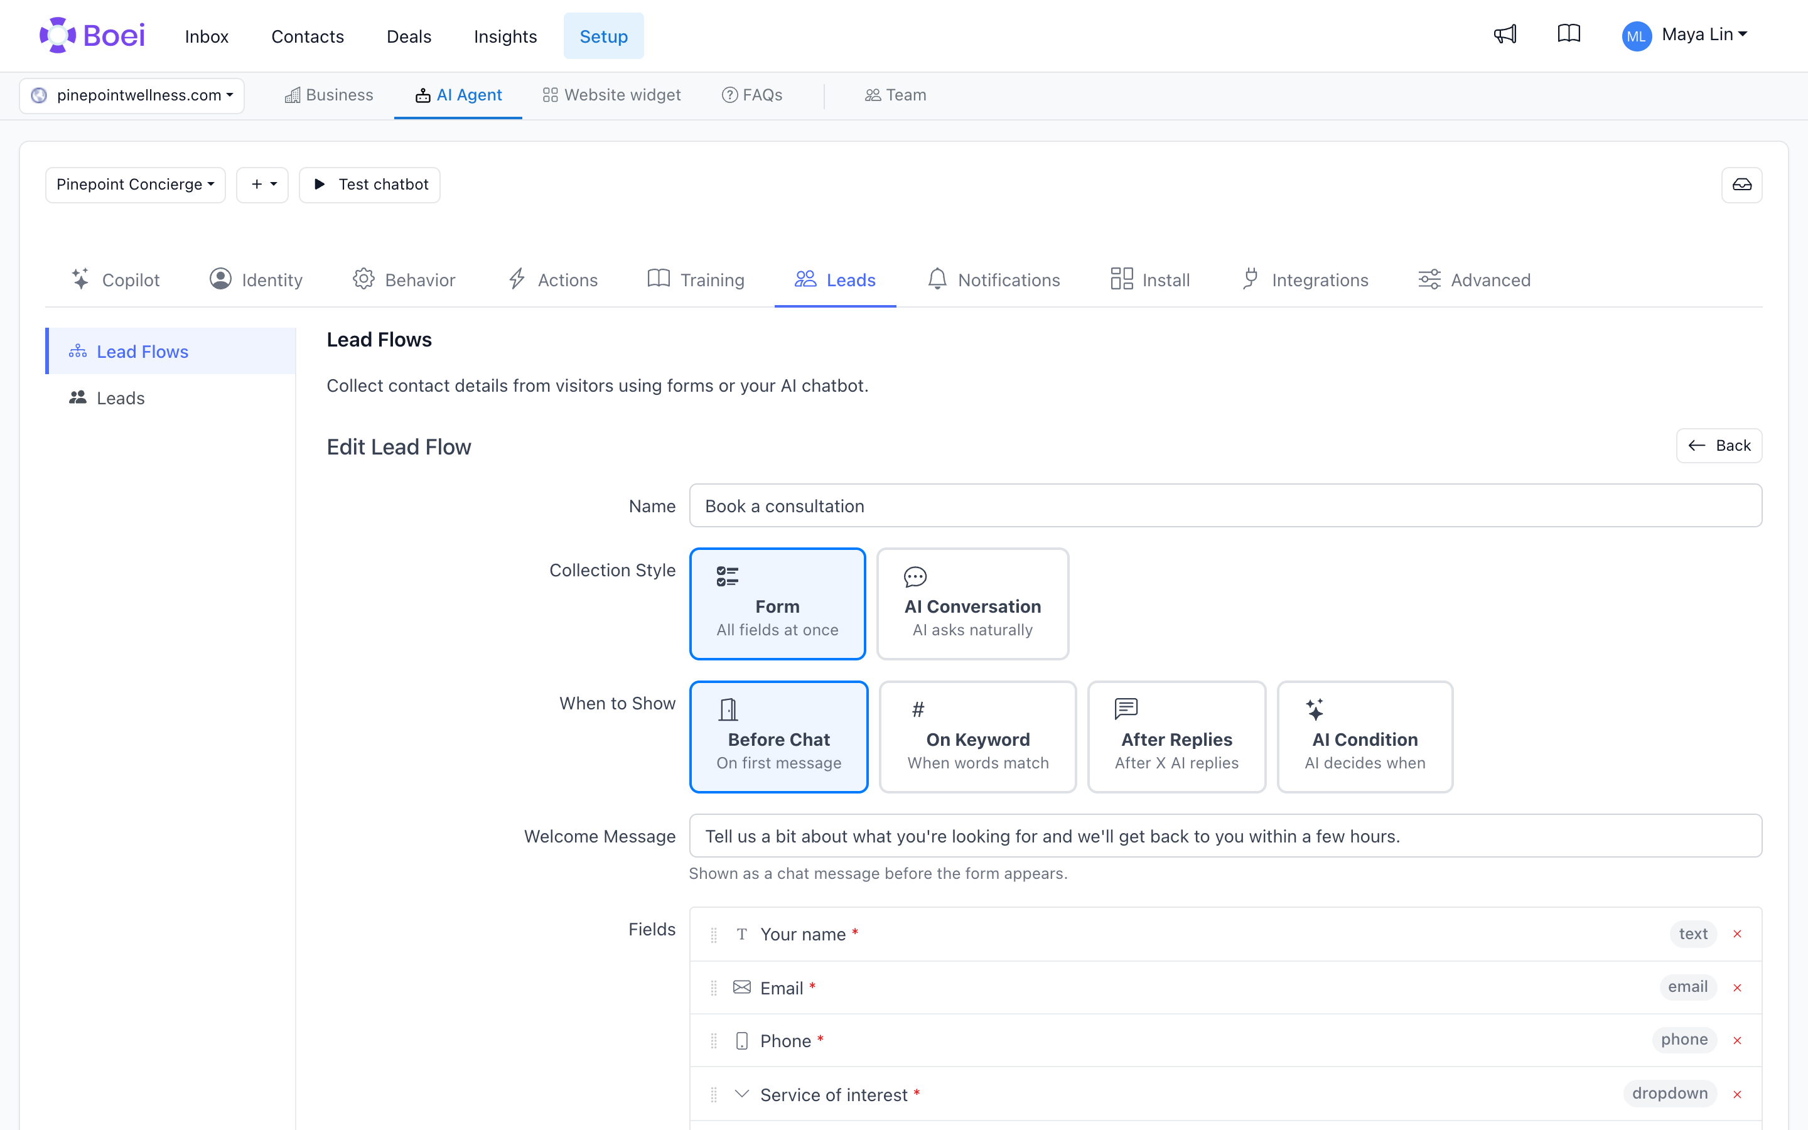
Task: Click the drag handle for Email field
Action: click(x=714, y=989)
